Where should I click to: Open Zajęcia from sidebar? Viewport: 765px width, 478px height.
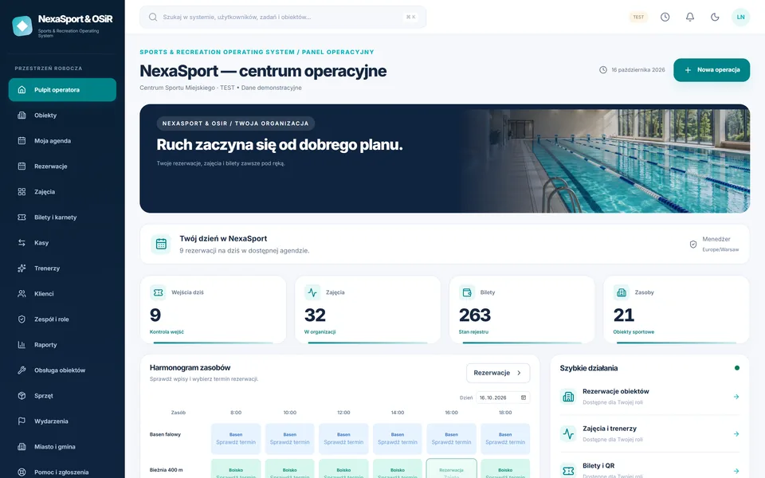[62, 192]
